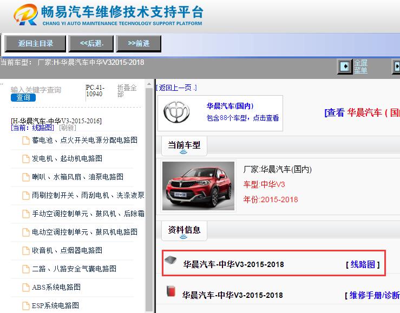
Task: Open the 线路图 wiring diagram link
Action: click(x=363, y=264)
